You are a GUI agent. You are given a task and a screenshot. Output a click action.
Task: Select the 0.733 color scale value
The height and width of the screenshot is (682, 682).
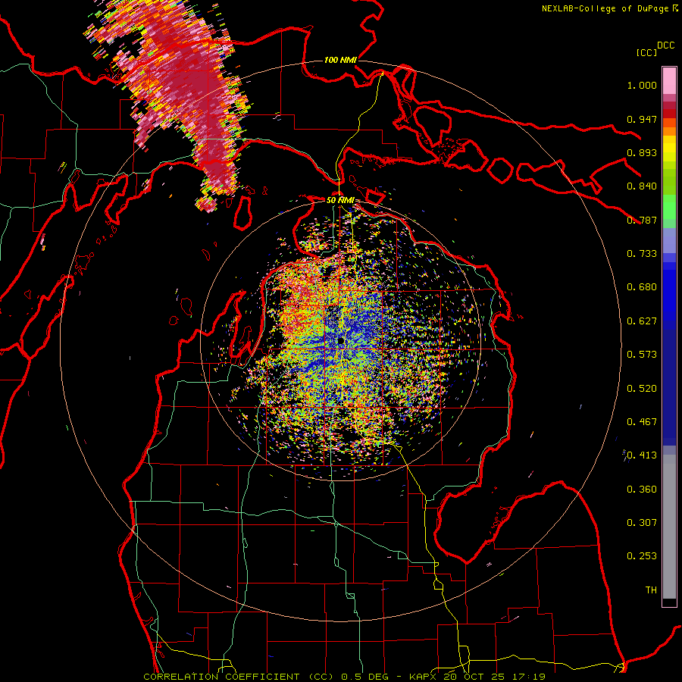coord(642,254)
